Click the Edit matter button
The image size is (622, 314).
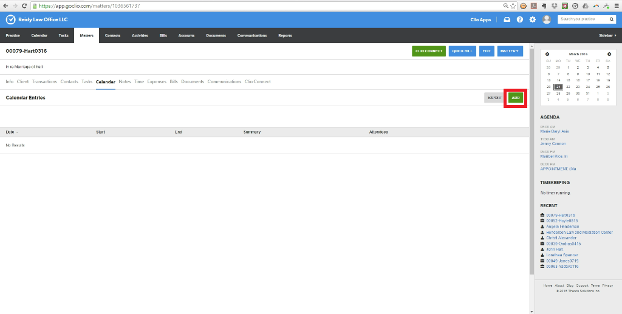pos(487,51)
